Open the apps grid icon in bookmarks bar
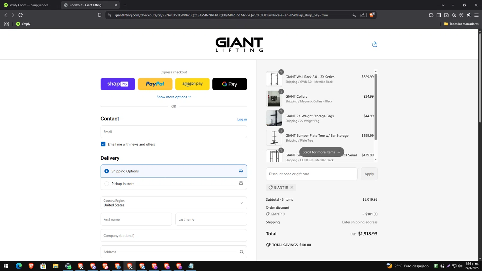The height and width of the screenshot is (271, 482). click(x=6, y=24)
